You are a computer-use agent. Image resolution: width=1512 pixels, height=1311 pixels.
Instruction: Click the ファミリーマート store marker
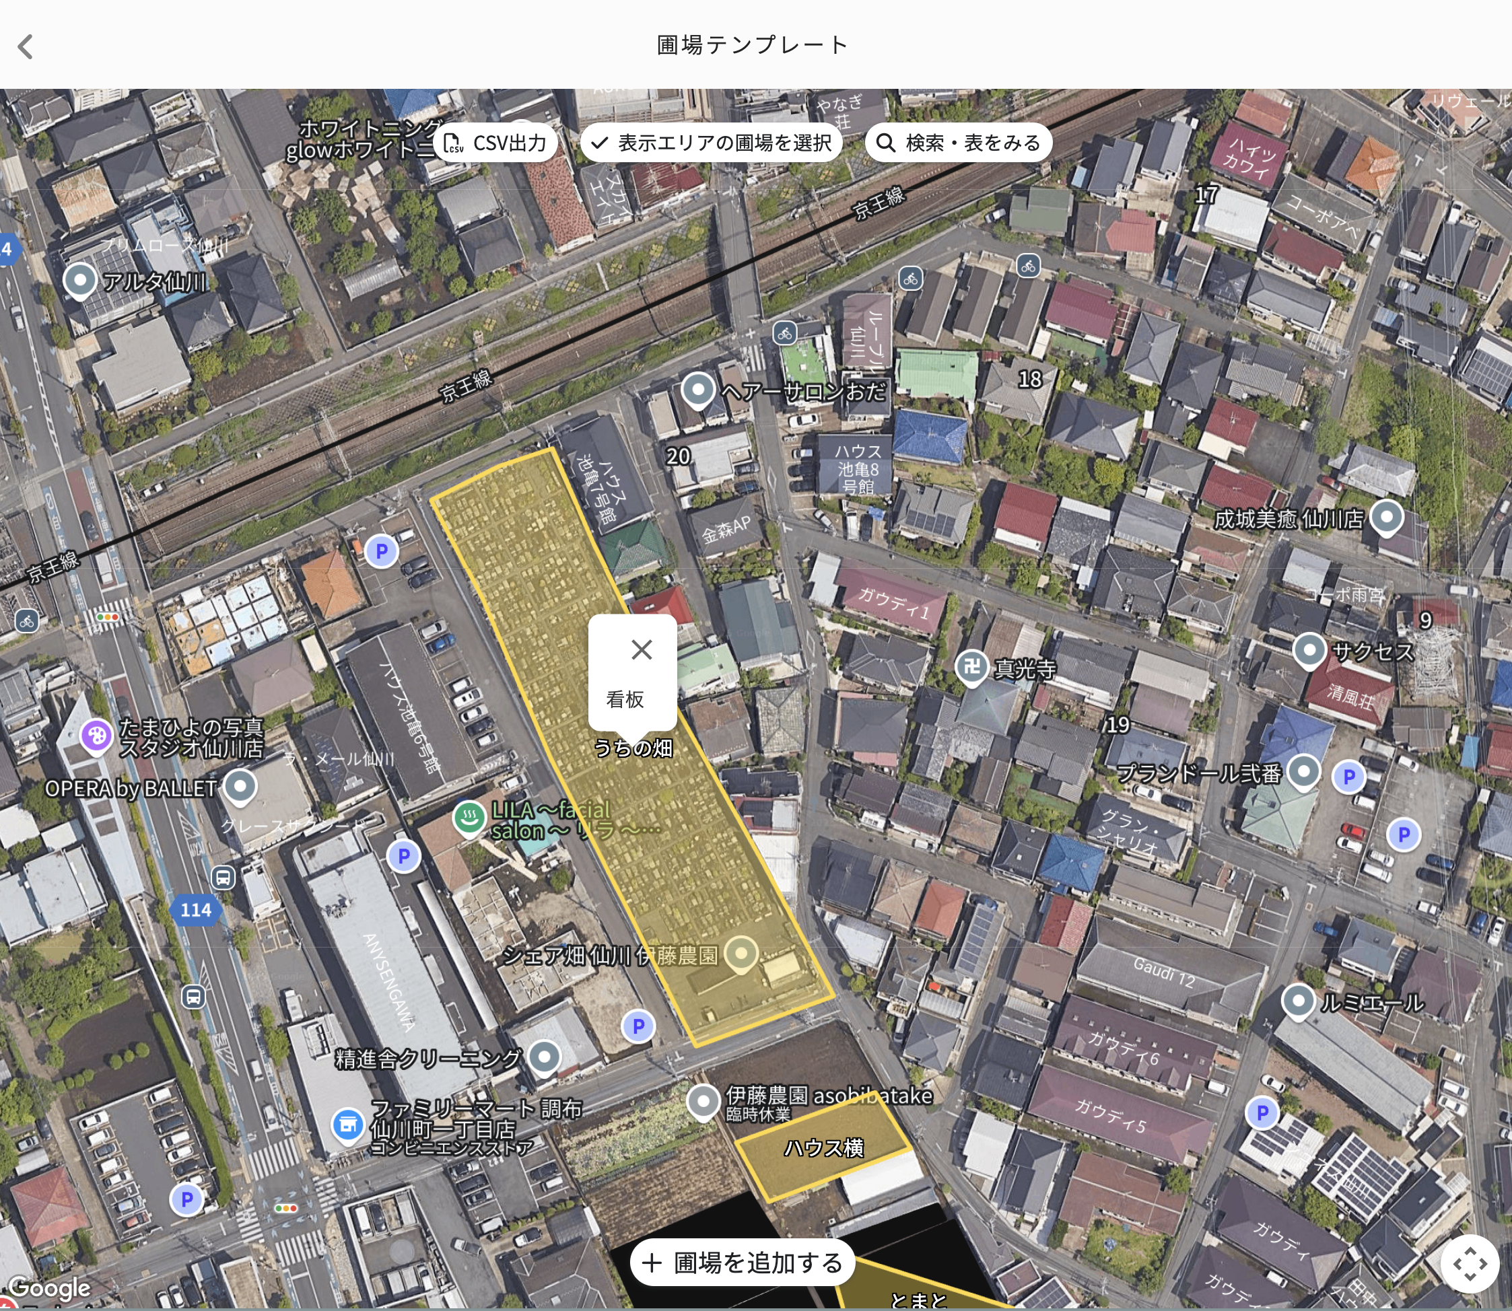coord(347,1125)
